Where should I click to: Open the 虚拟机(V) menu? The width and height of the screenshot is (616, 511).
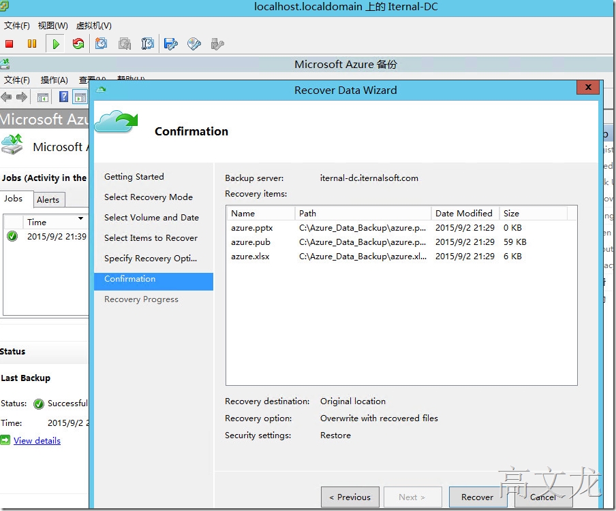pos(93,25)
